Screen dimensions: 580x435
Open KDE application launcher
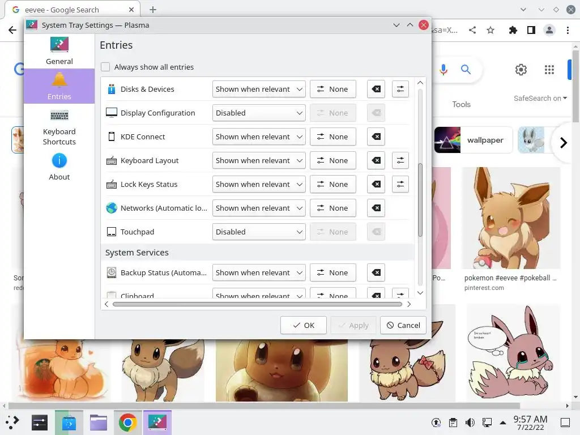coord(12,422)
